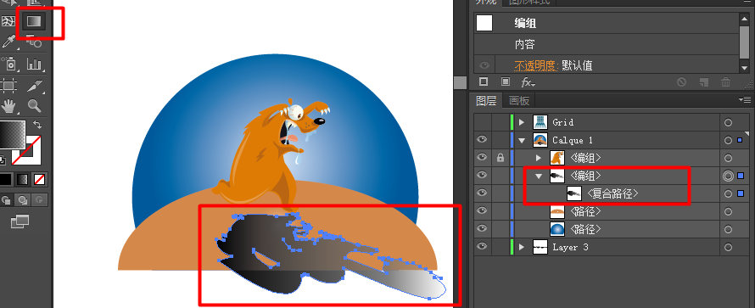This screenshot has height=308, width=755.
Task: Reset default fill and stroke
Action: 3,160
